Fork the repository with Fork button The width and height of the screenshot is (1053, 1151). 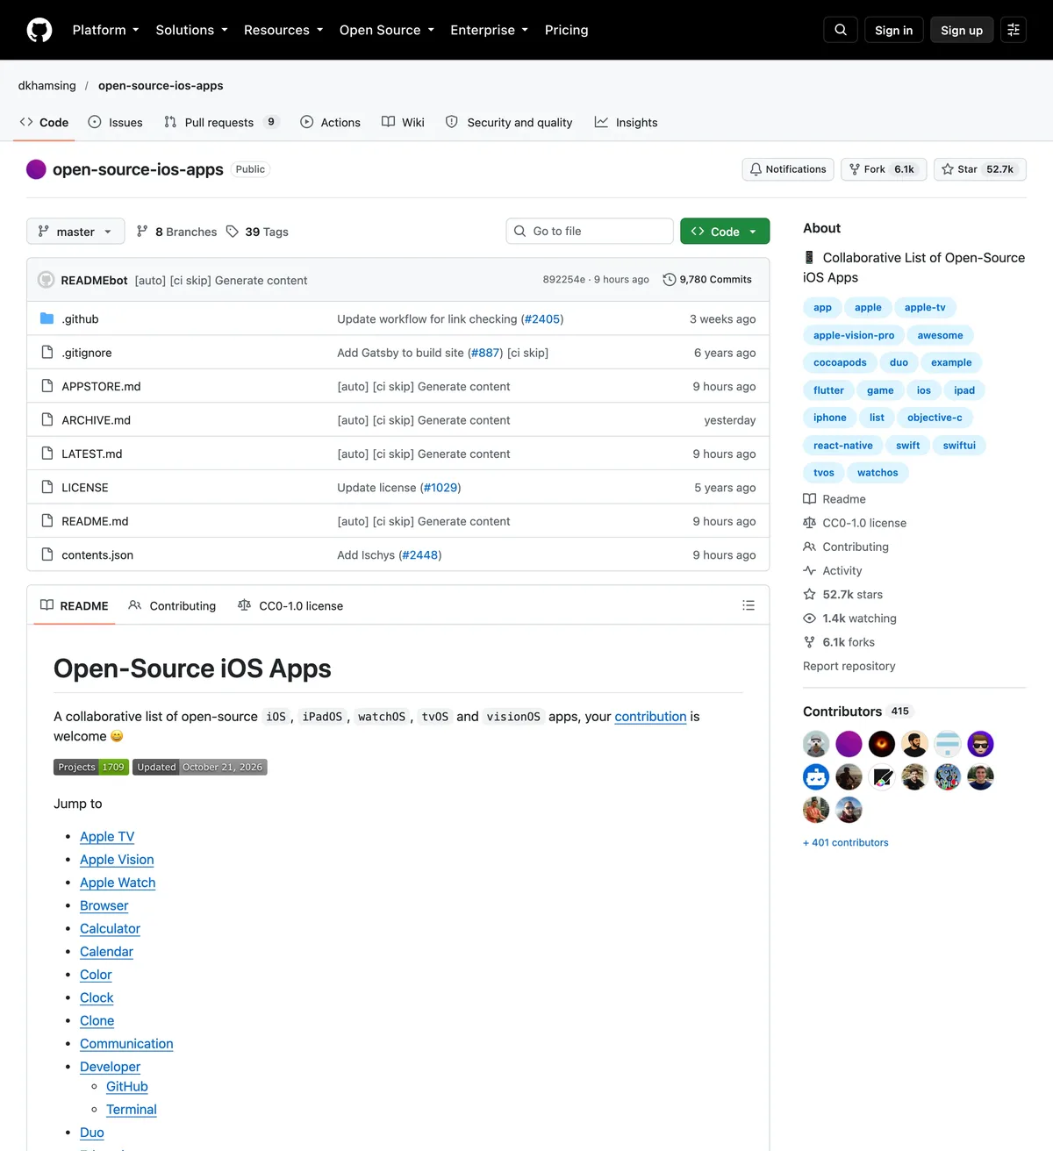883,169
